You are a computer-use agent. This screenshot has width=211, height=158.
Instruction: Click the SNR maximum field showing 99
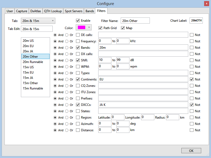(123, 60)
